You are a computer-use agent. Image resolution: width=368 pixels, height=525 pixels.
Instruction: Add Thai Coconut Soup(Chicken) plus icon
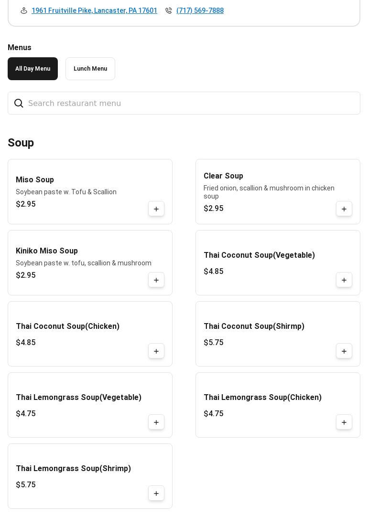pos(156,351)
